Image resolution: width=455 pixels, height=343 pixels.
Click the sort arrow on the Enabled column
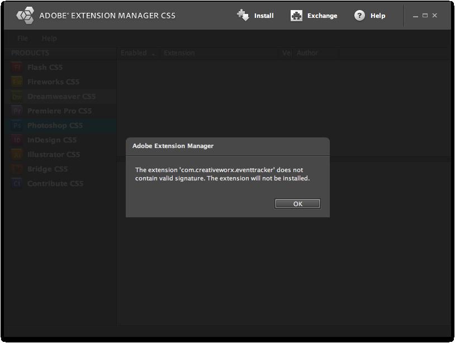tap(154, 54)
